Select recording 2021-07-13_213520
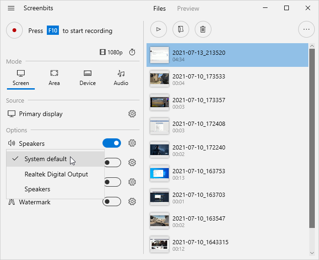Image resolution: width=319 pixels, height=260 pixels. [227, 55]
